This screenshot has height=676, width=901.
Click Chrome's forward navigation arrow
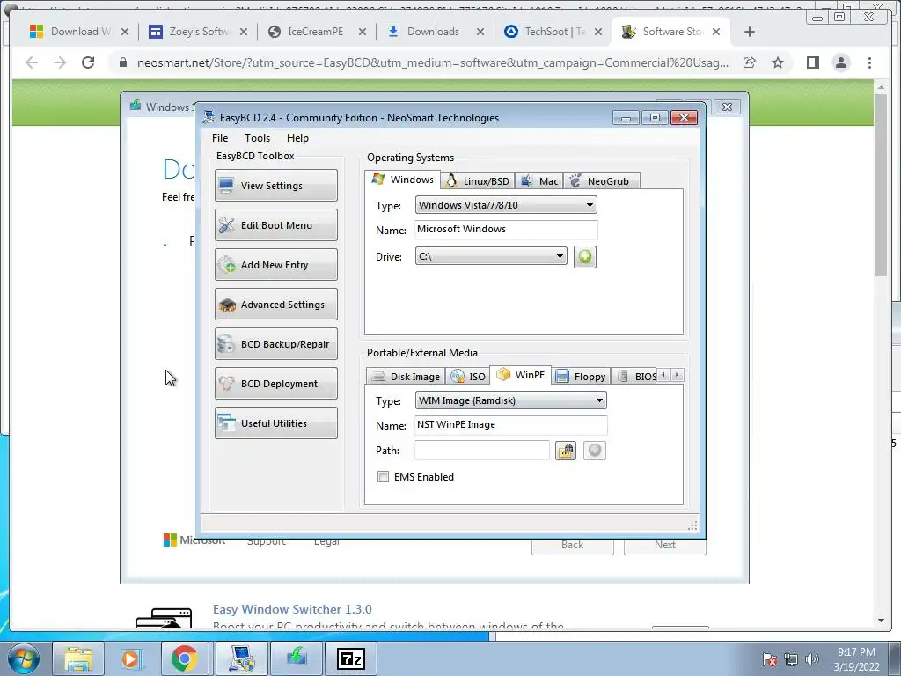tap(60, 62)
